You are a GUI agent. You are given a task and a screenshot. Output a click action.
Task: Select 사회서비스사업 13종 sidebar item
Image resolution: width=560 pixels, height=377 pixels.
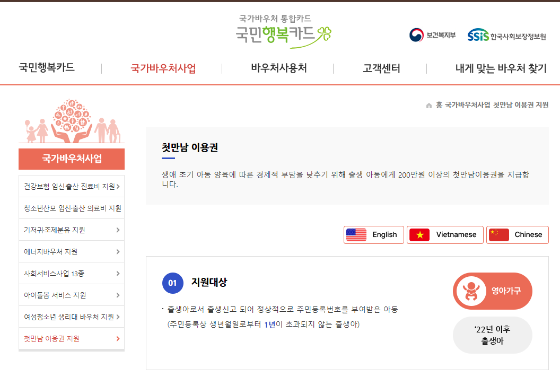(x=72, y=274)
